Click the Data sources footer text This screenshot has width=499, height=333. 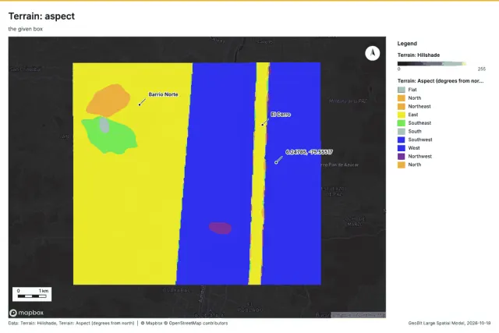pyautogui.click(x=71, y=323)
